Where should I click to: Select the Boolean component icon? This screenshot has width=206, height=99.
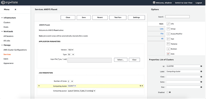[168, 49]
